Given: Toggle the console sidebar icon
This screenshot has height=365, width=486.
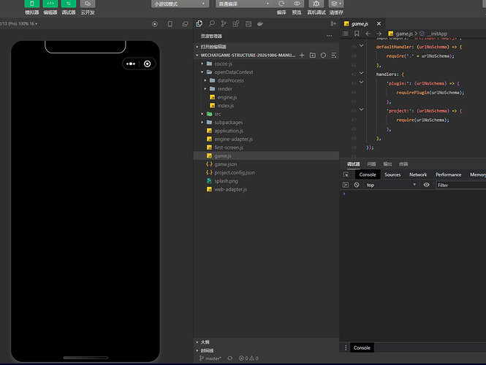Looking at the screenshot, I should [x=346, y=185].
